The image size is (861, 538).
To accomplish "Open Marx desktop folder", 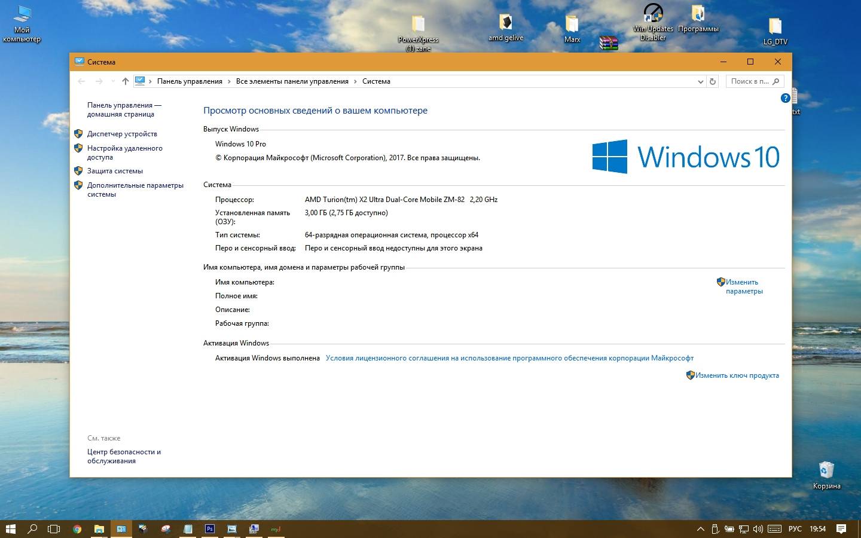I will (x=572, y=29).
